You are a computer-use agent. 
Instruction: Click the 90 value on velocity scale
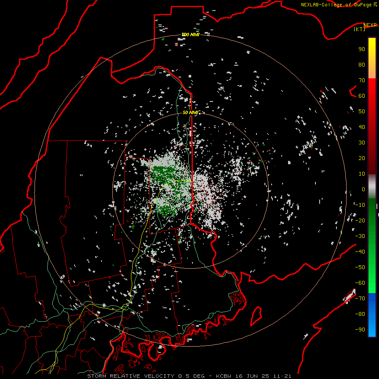click(362, 49)
